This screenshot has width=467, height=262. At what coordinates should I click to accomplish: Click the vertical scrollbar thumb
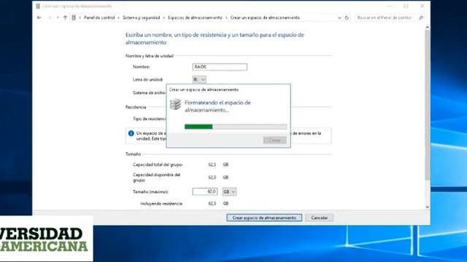point(428,105)
